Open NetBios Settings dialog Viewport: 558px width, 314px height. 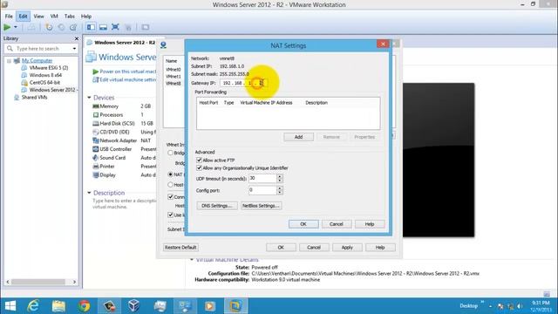tap(262, 206)
